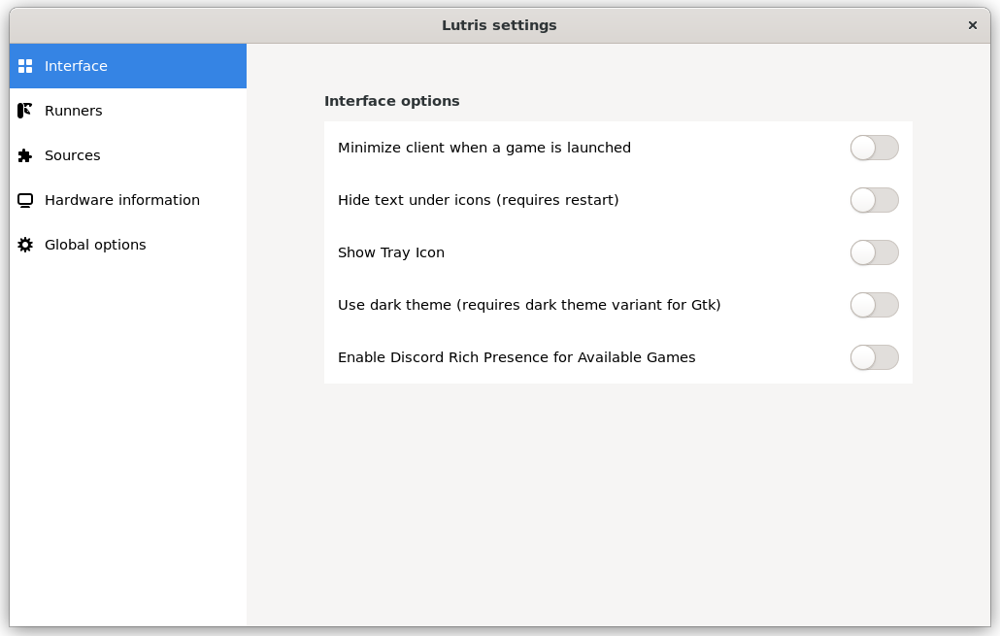The height and width of the screenshot is (636, 1000).
Task: Turn on Discord Rich Presence
Action: 874,357
